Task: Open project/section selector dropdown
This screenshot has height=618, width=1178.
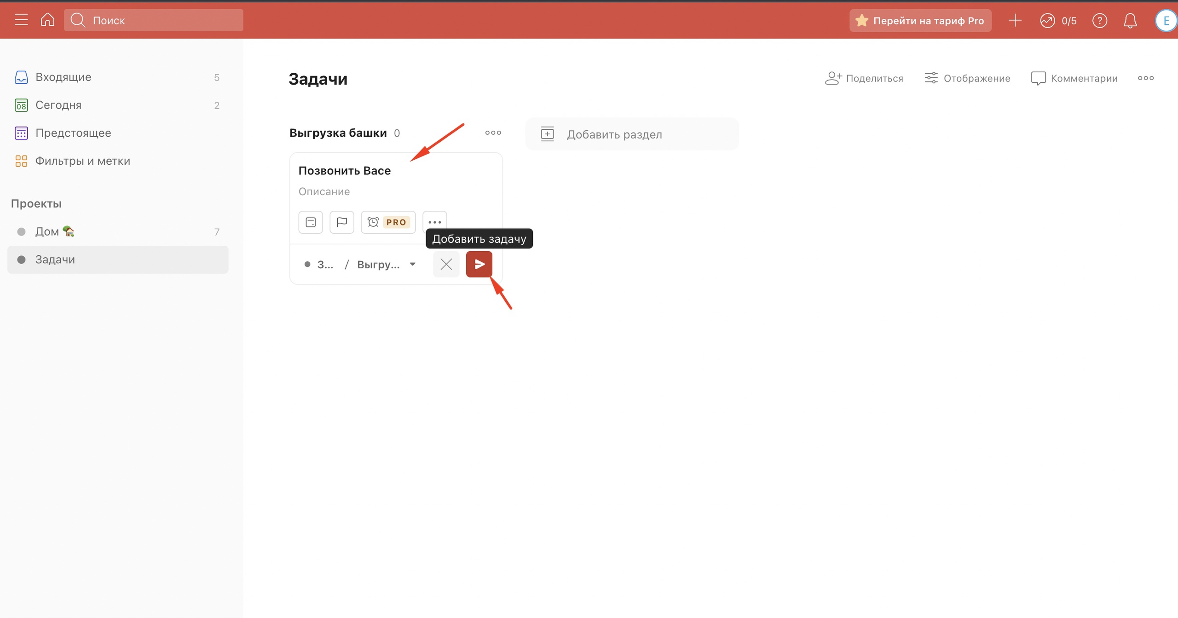Action: coord(361,265)
